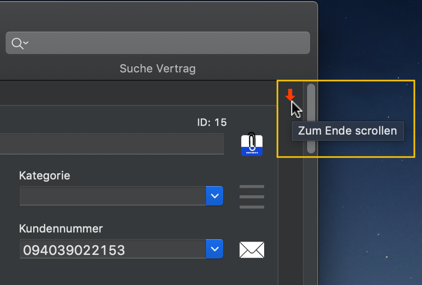This screenshot has width=422, height=285.
Task: Expand the Kundennummer dropdown arrow
Action: 215,249
